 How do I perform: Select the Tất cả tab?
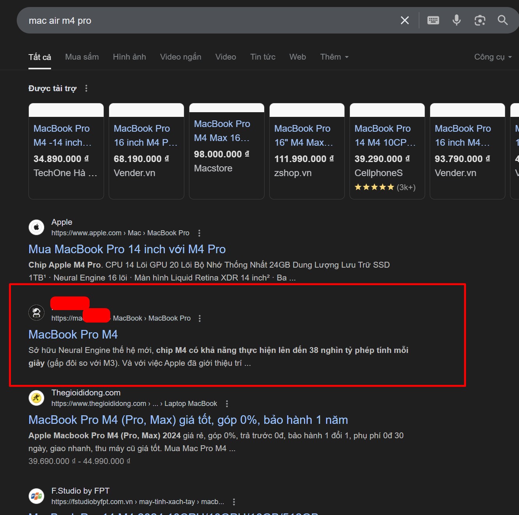(x=40, y=57)
